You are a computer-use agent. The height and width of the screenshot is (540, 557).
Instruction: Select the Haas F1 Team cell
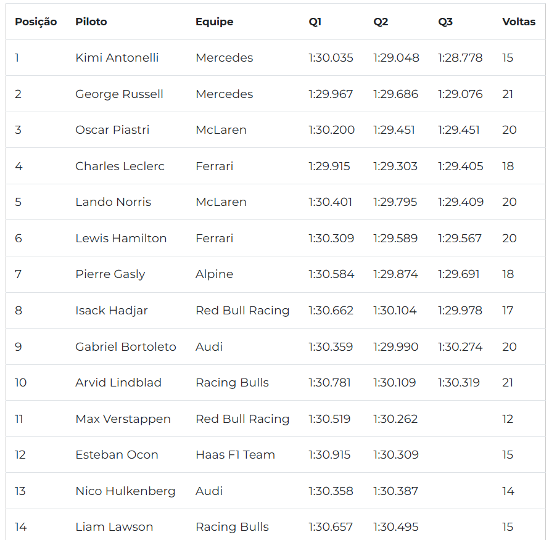235,455
